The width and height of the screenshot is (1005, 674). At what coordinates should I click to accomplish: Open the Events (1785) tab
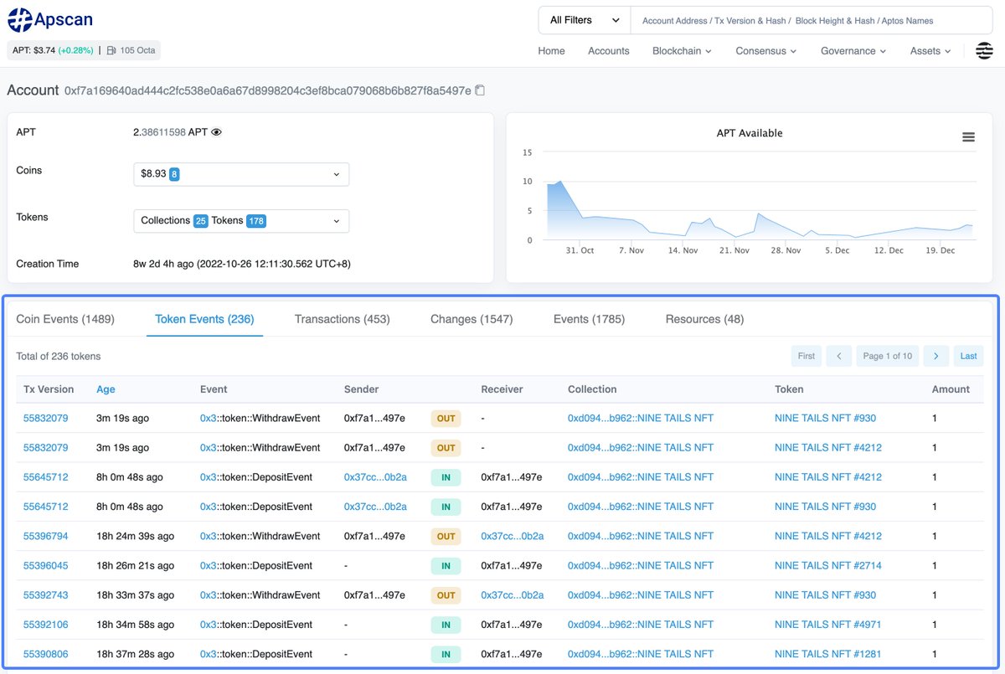coord(589,319)
